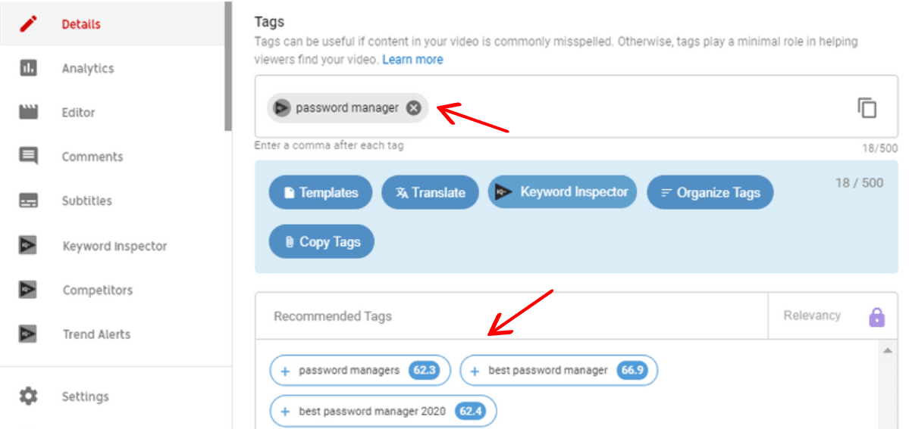Open the Learn more link
Screen dimensions: 909x429
pos(412,60)
